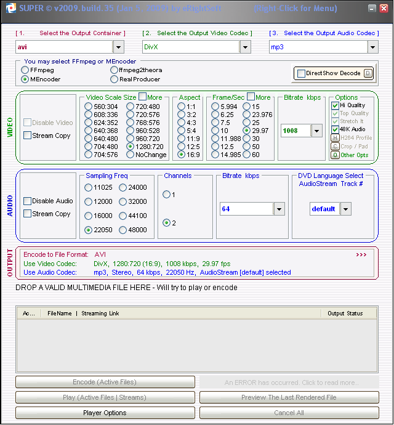Click Play (Active Files | Streams) button

point(105,397)
